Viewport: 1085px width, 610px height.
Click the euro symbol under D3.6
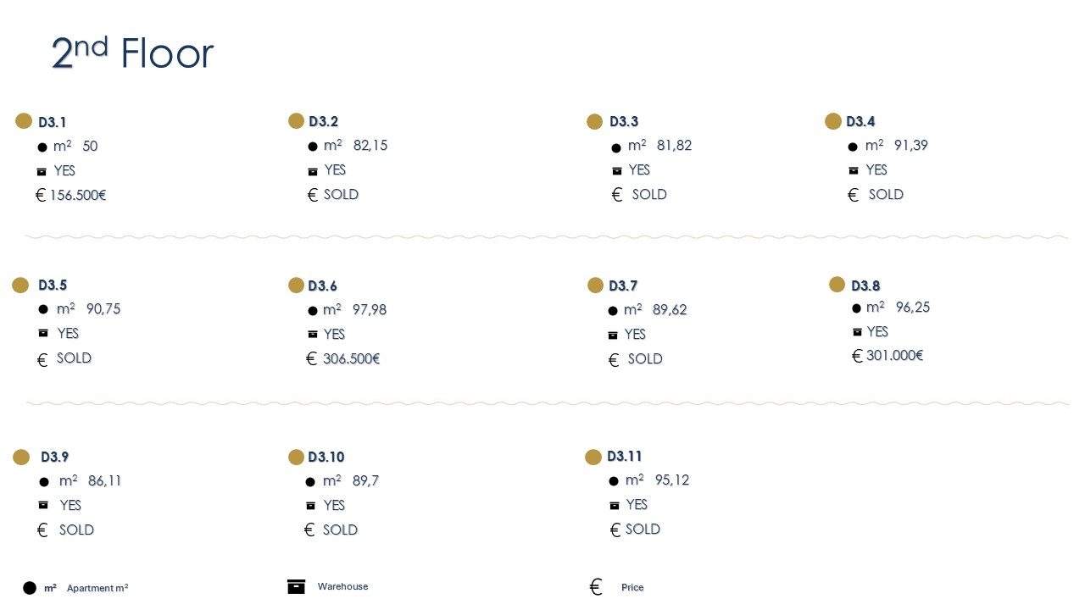pos(312,358)
